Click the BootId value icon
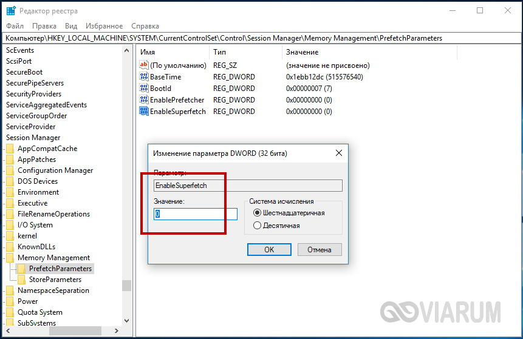 click(144, 89)
